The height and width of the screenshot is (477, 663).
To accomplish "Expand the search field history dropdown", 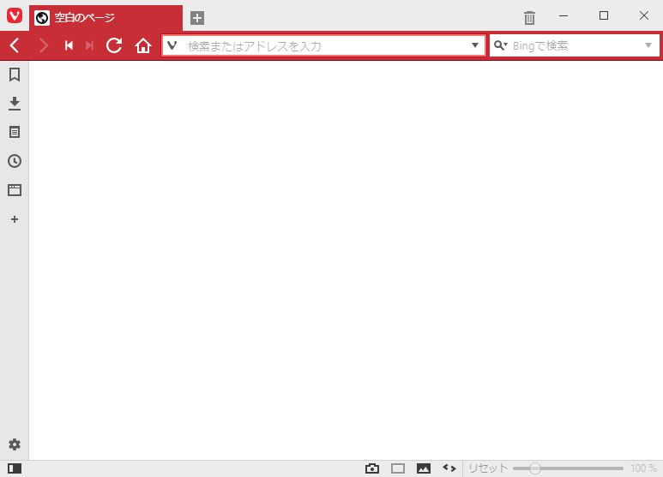I will (x=648, y=45).
